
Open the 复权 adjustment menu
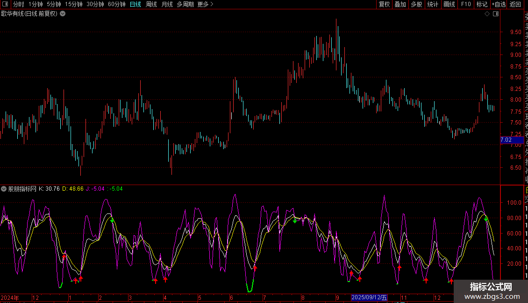384,4
